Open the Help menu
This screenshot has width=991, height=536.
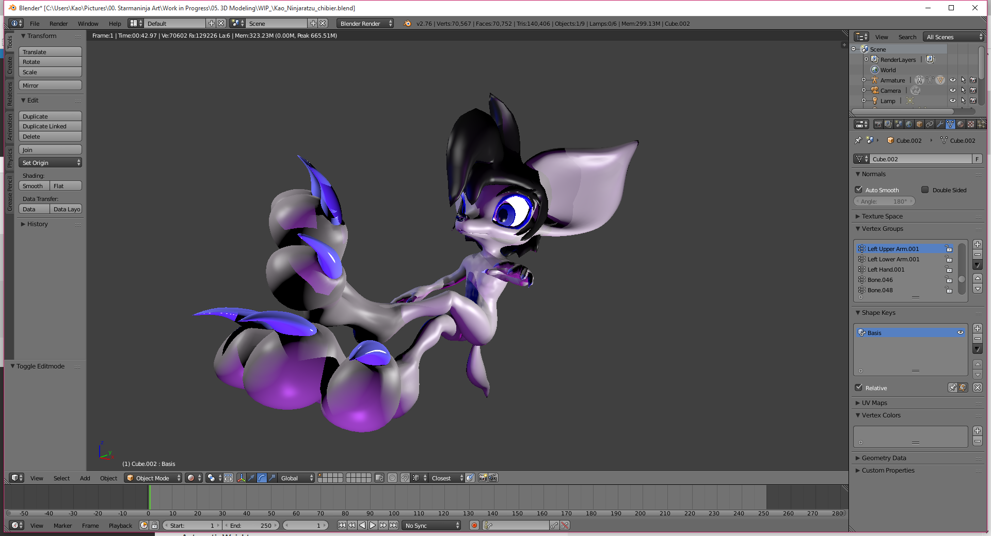115,23
